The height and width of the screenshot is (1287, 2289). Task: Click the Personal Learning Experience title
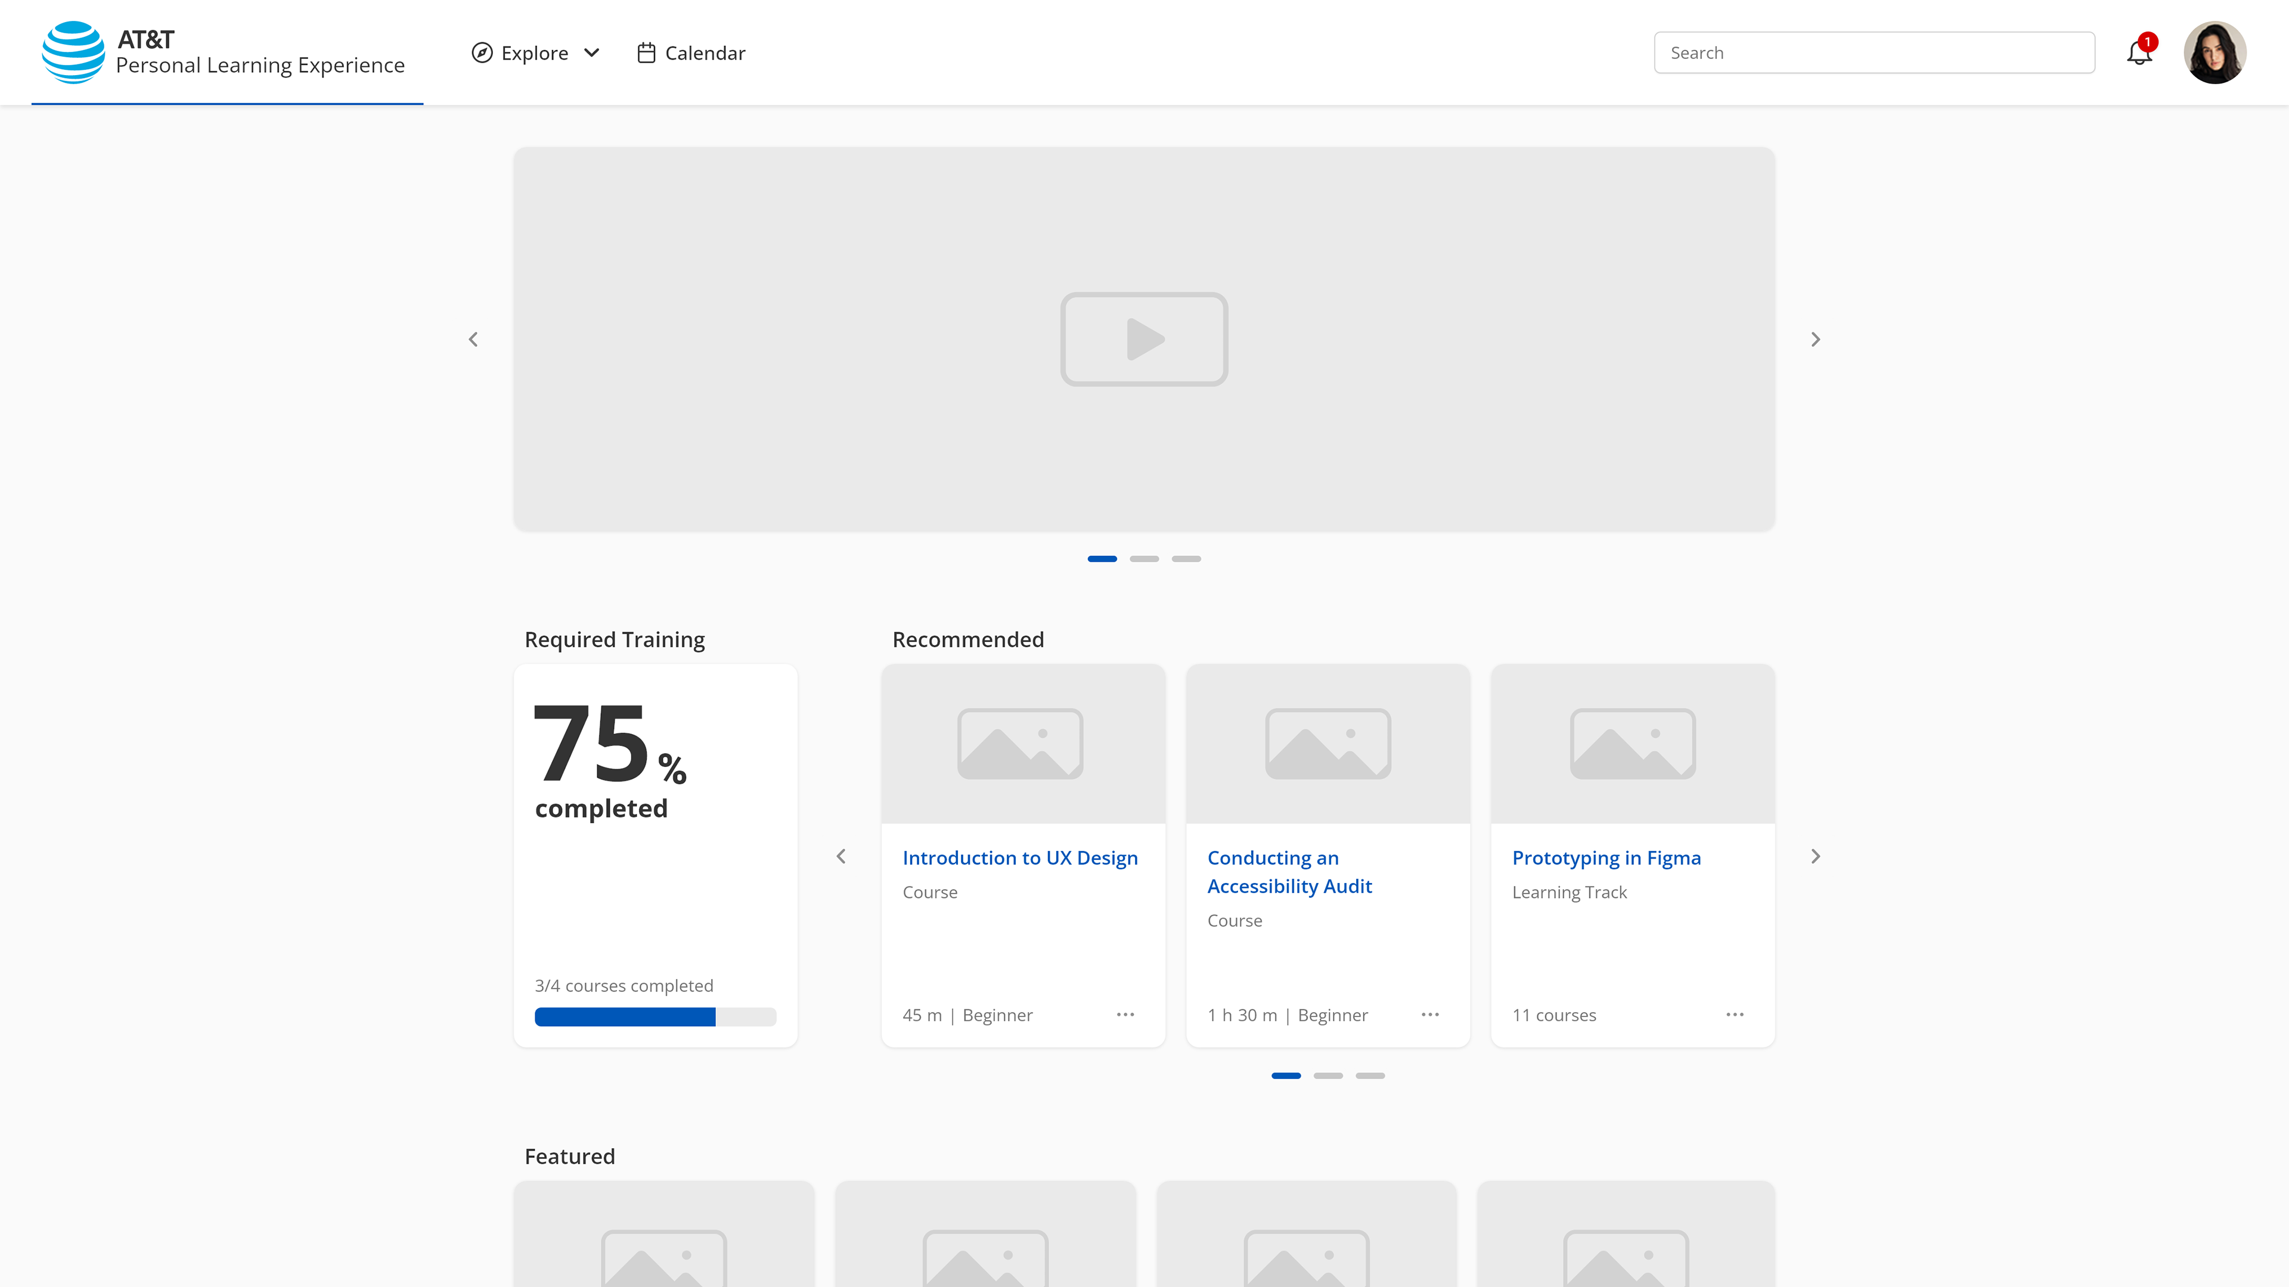click(x=260, y=66)
